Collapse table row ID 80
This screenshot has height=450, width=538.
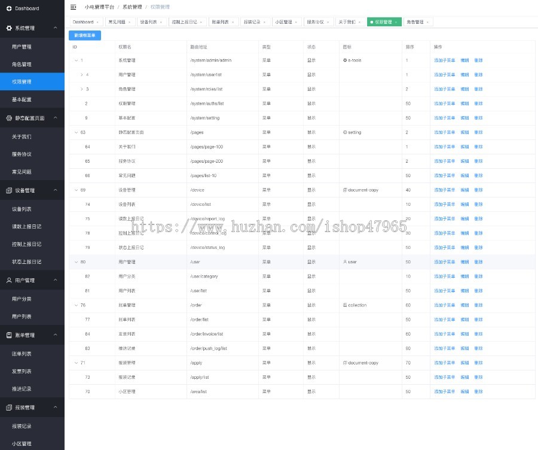76,262
